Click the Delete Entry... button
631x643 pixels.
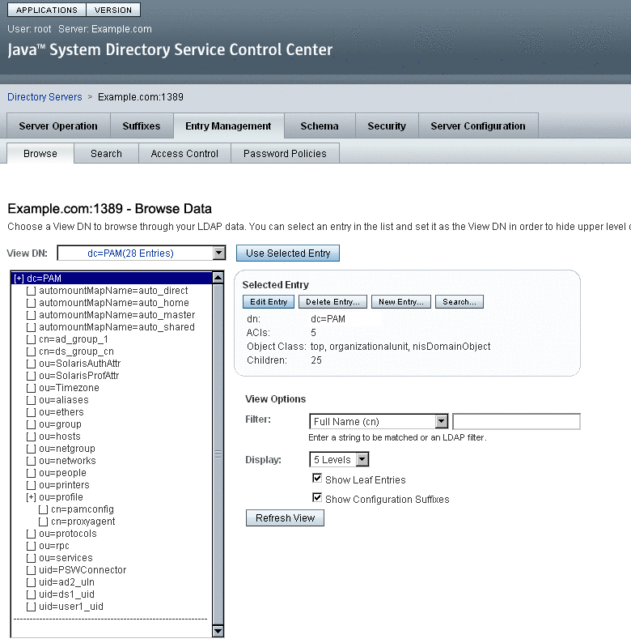[x=332, y=302]
